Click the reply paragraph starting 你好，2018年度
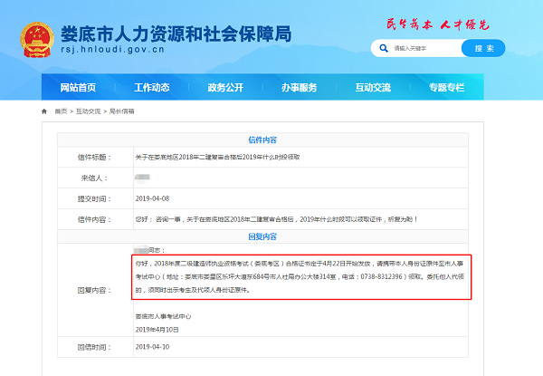Image resolution: width=543 pixels, height=376 pixels. tap(300, 276)
